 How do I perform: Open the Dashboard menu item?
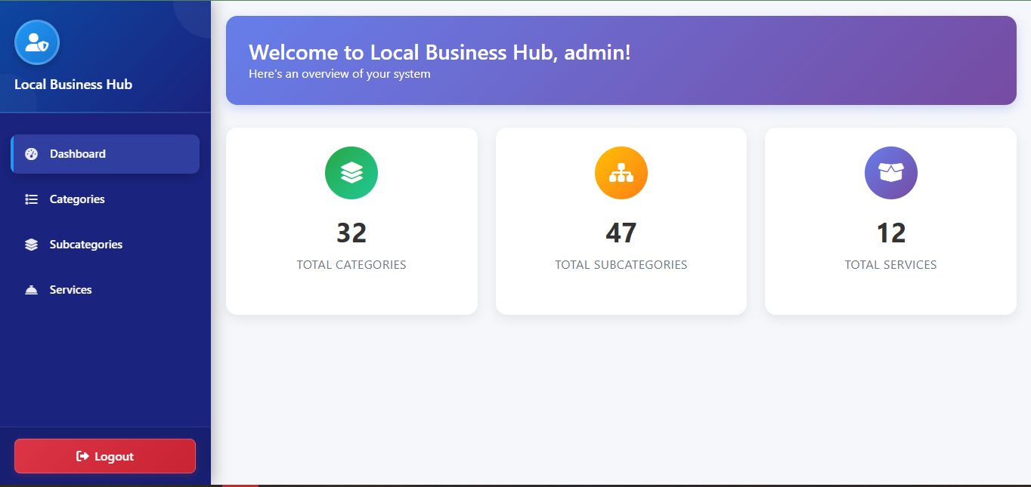(77, 154)
